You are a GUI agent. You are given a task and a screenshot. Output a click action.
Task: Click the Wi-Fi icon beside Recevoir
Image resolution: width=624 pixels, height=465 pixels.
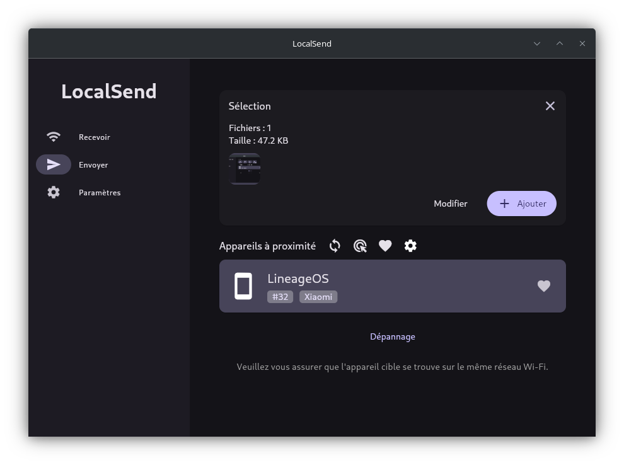(x=54, y=137)
